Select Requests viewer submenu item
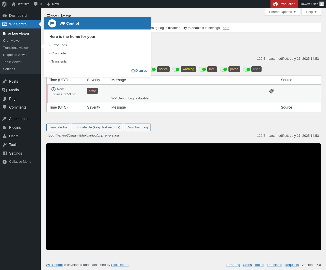Image resolution: width=326 pixels, height=270 pixels. click(x=20, y=55)
